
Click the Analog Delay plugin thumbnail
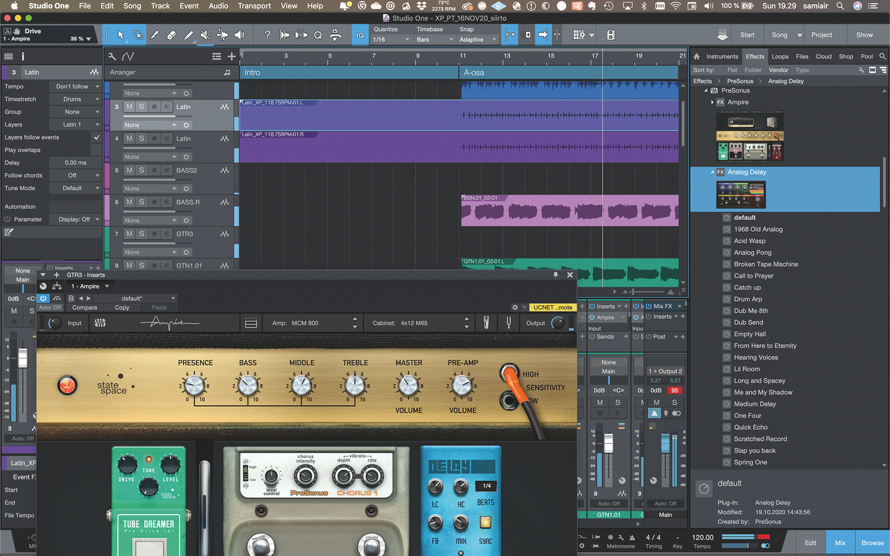coord(741,194)
